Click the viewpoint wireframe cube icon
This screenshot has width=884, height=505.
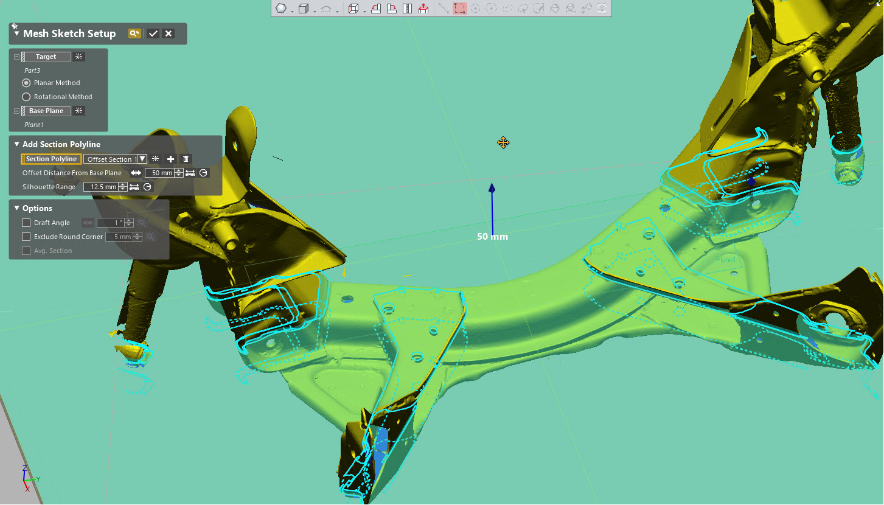pos(353,9)
